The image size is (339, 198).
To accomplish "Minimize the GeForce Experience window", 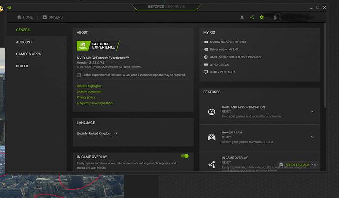I will [x=311, y=7].
